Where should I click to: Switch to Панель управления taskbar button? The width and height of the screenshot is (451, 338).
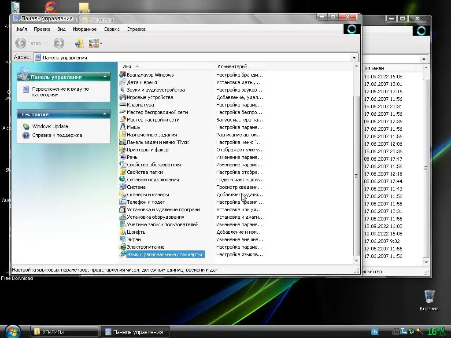pos(135,332)
